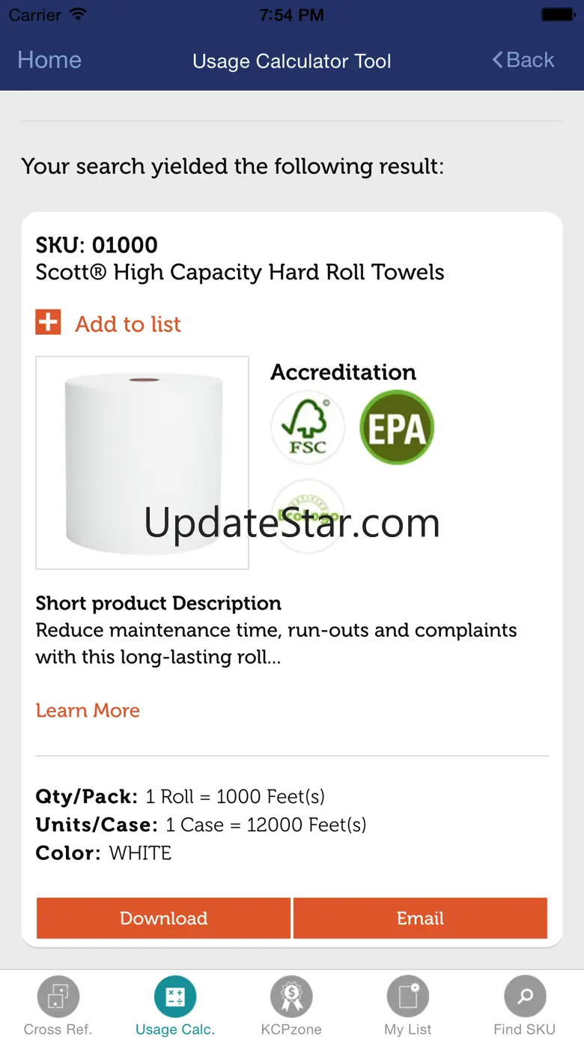Go back using the Back chevron
This screenshot has height=1039, width=584.
523,60
